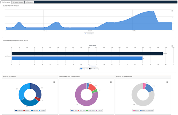Click the Results by User Audience Size heading
The width and height of the screenshot is (178, 115).
tap(69, 77)
